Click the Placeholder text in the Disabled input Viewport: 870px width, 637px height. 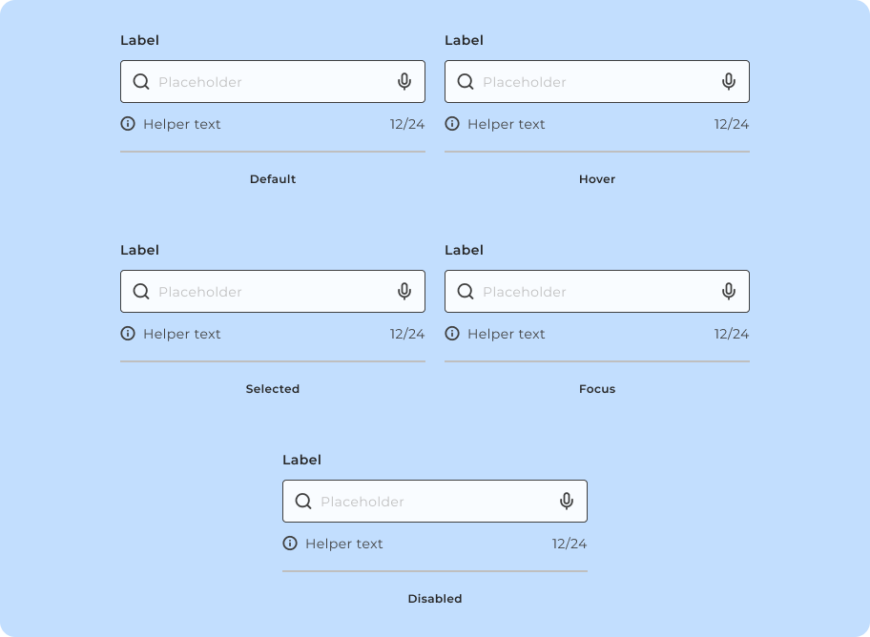click(362, 502)
